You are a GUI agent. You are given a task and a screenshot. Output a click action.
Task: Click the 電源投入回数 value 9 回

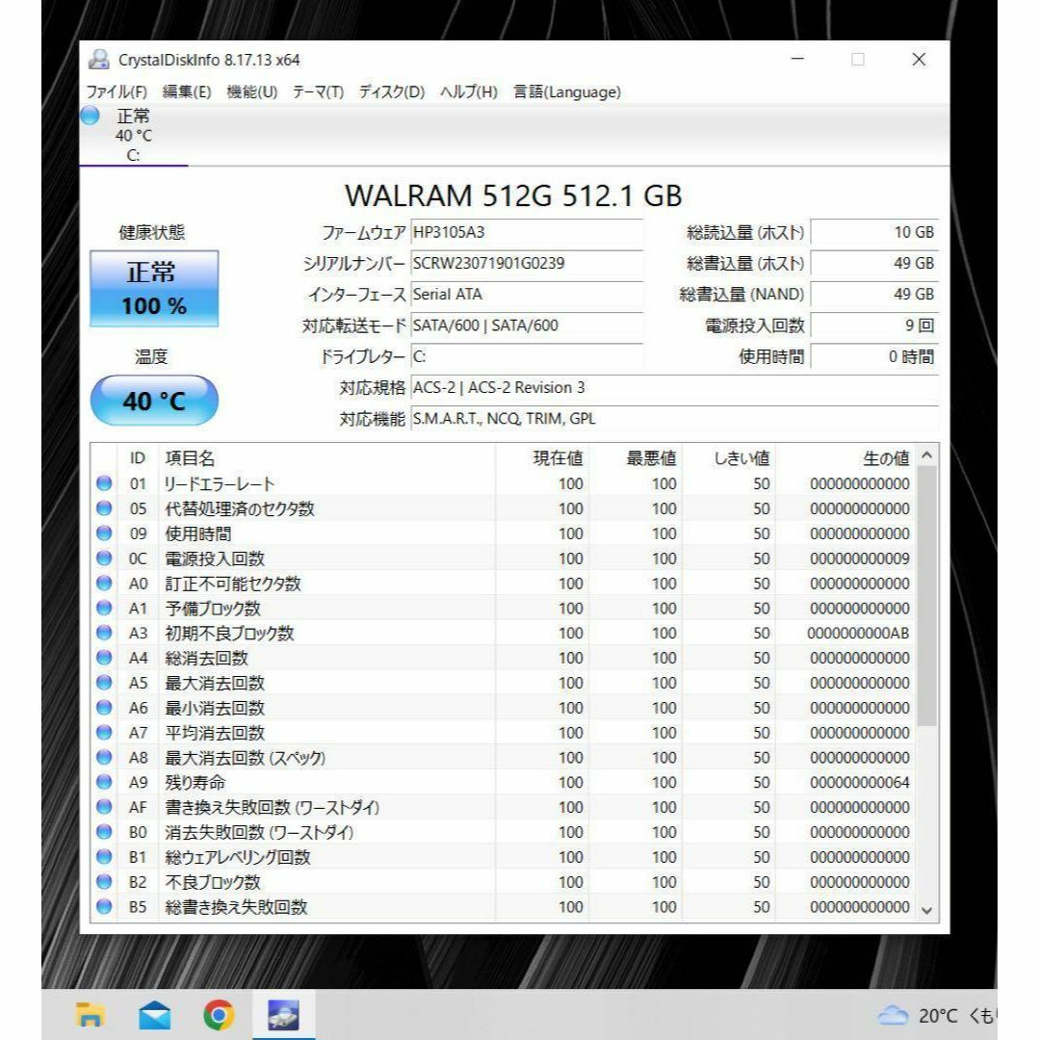click(x=874, y=325)
